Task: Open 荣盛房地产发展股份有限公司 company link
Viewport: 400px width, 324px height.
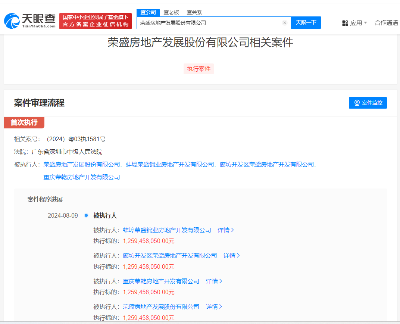Action: pos(81,164)
